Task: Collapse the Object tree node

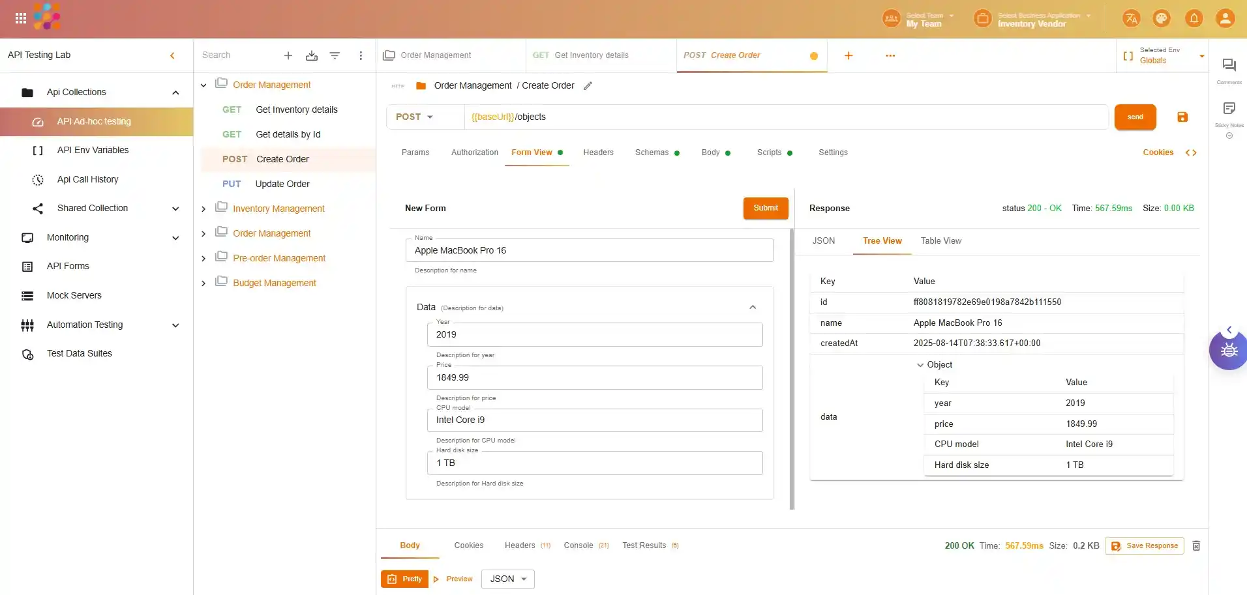Action: (920, 365)
